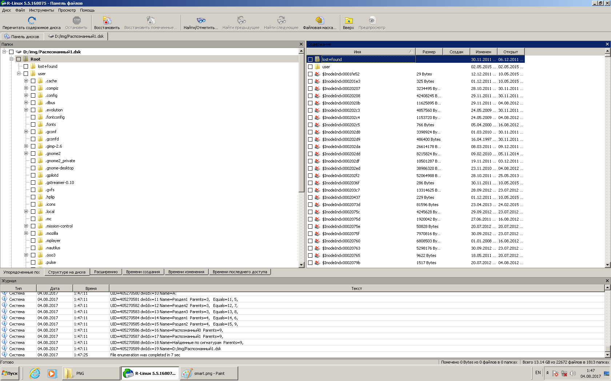The image size is (611, 381).
Task: Expand the .gimp-2.6 folder node
Action: 26,146
